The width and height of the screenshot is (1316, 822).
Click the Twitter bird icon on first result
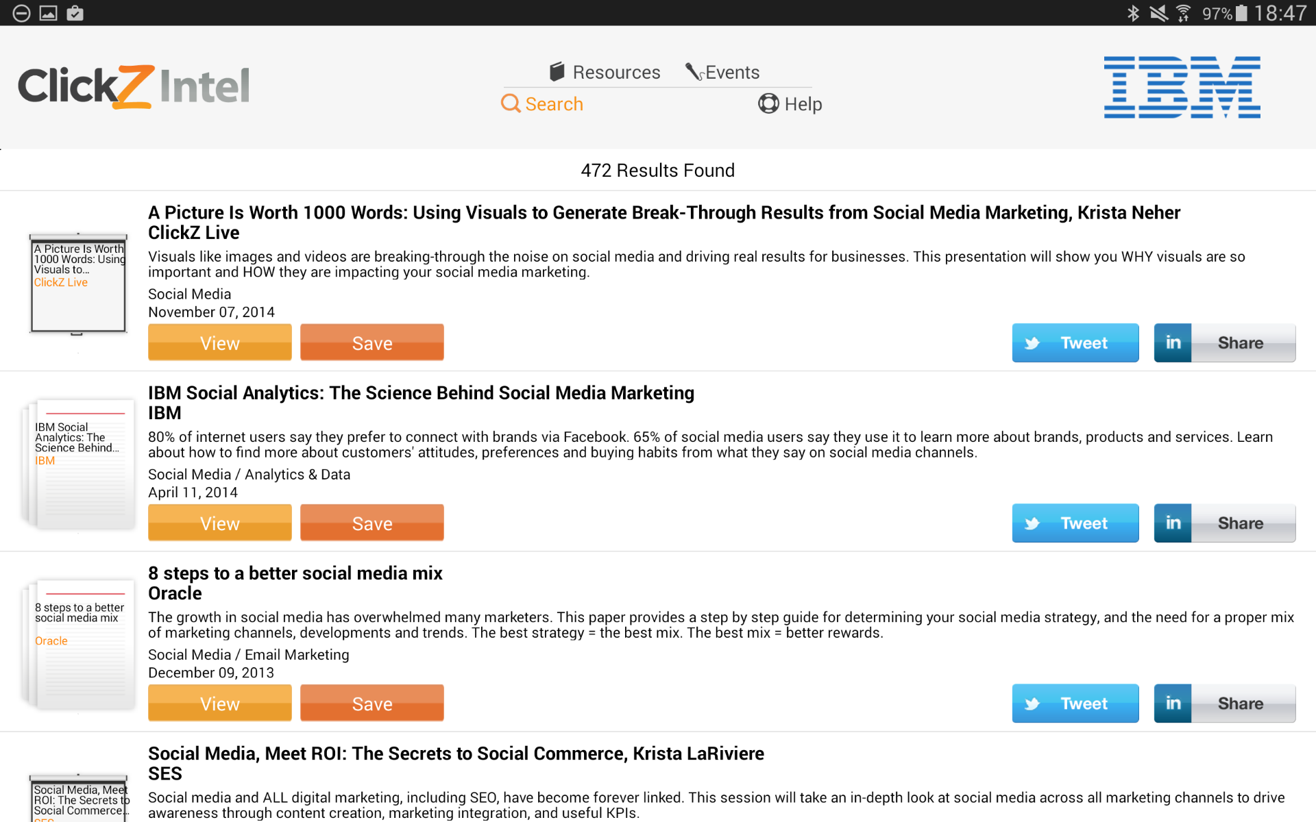1034,342
